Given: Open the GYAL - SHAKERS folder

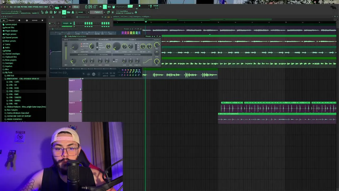Looking at the screenshot, I should click(x=15, y=97).
